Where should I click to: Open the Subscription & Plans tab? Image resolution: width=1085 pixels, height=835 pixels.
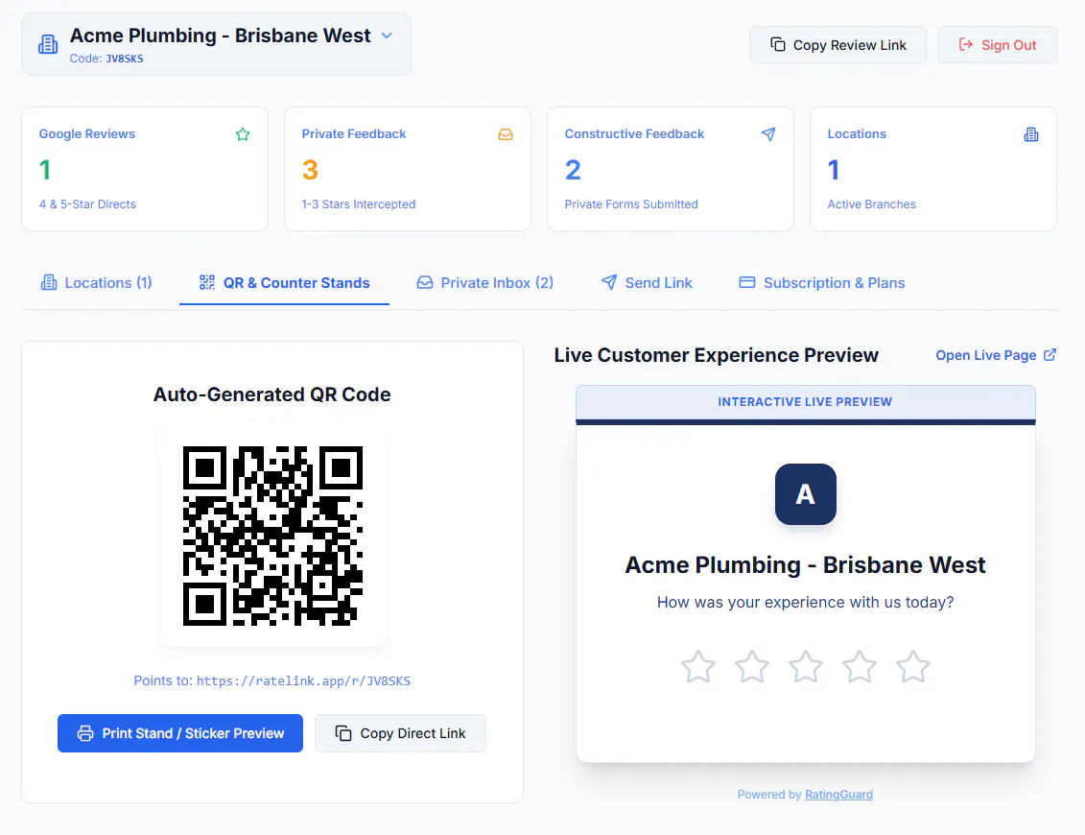click(822, 282)
